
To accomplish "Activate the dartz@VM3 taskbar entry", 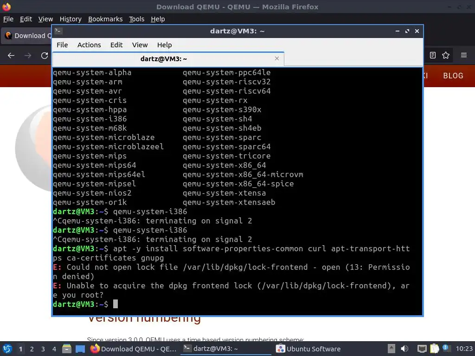I will pos(226,349).
